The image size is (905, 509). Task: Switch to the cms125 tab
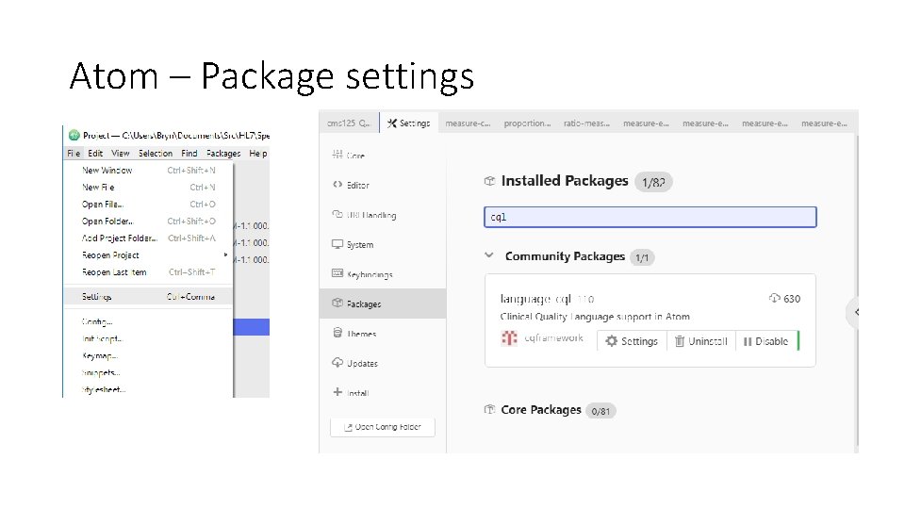click(x=349, y=123)
